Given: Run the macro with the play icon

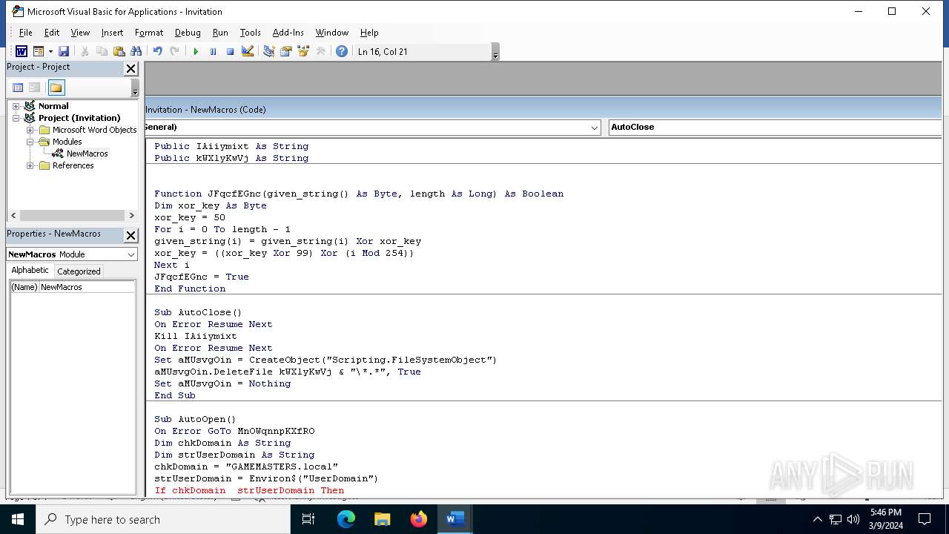Looking at the screenshot, I should [x=196, y=51].
